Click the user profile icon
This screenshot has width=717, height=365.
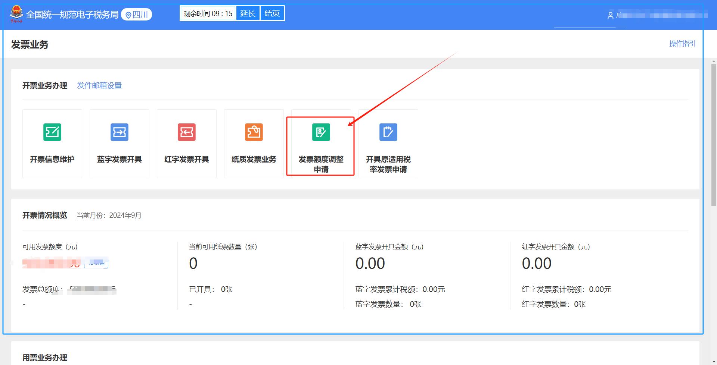610,15
